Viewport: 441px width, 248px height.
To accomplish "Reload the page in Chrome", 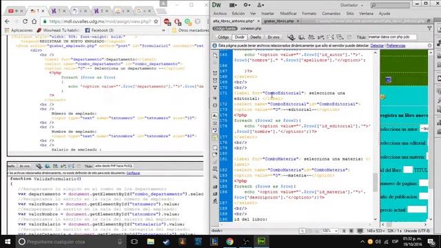I will coord(25,21).
